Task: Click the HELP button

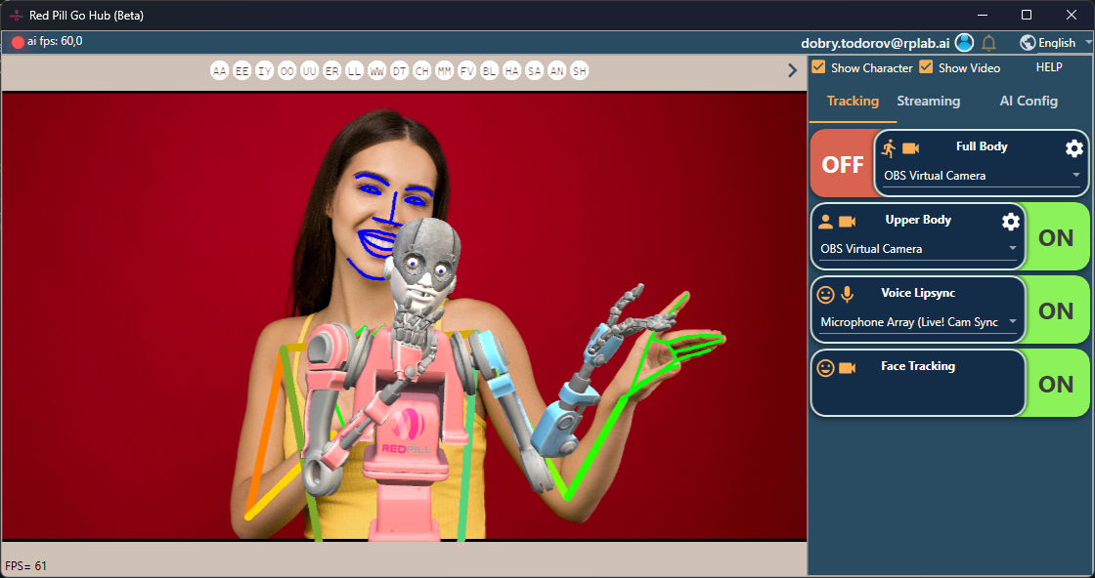Action: [1048, 67]
